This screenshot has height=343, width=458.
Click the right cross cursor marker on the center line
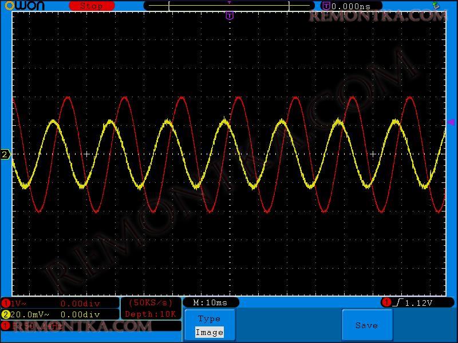coord(373,154)
